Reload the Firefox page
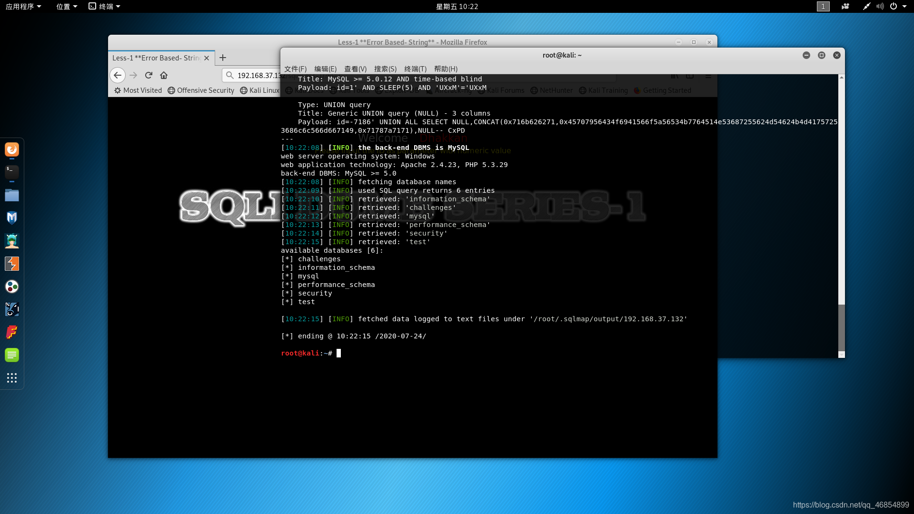The height and width of the screenshot is (514, 914). (x=149, y=75)
